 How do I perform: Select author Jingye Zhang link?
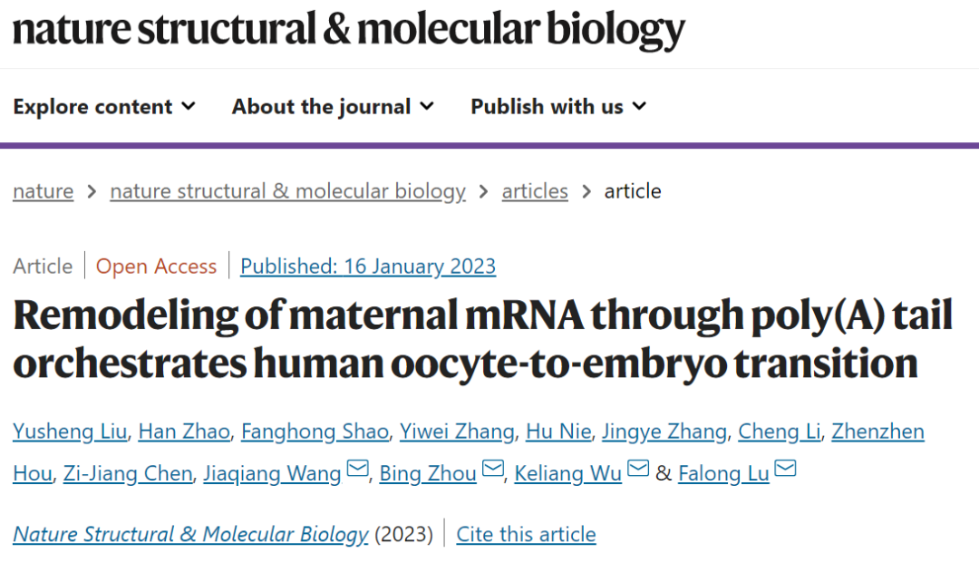click(664, 432)
